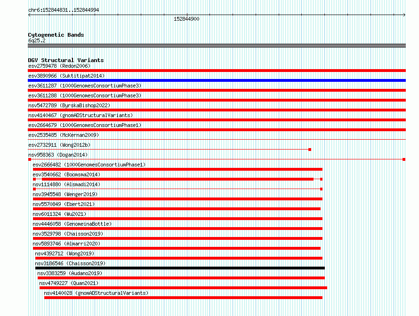The height and width of the screenshot is (316, 419).
Task: Open nsv958363 (Dogan2014) label
Action: pos(58,155)
